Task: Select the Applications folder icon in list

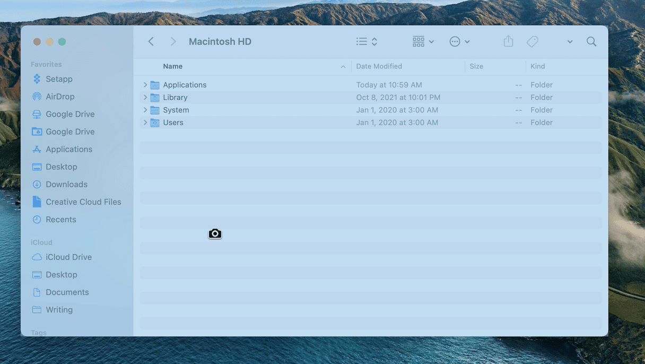Action: (x=155, y=85)
